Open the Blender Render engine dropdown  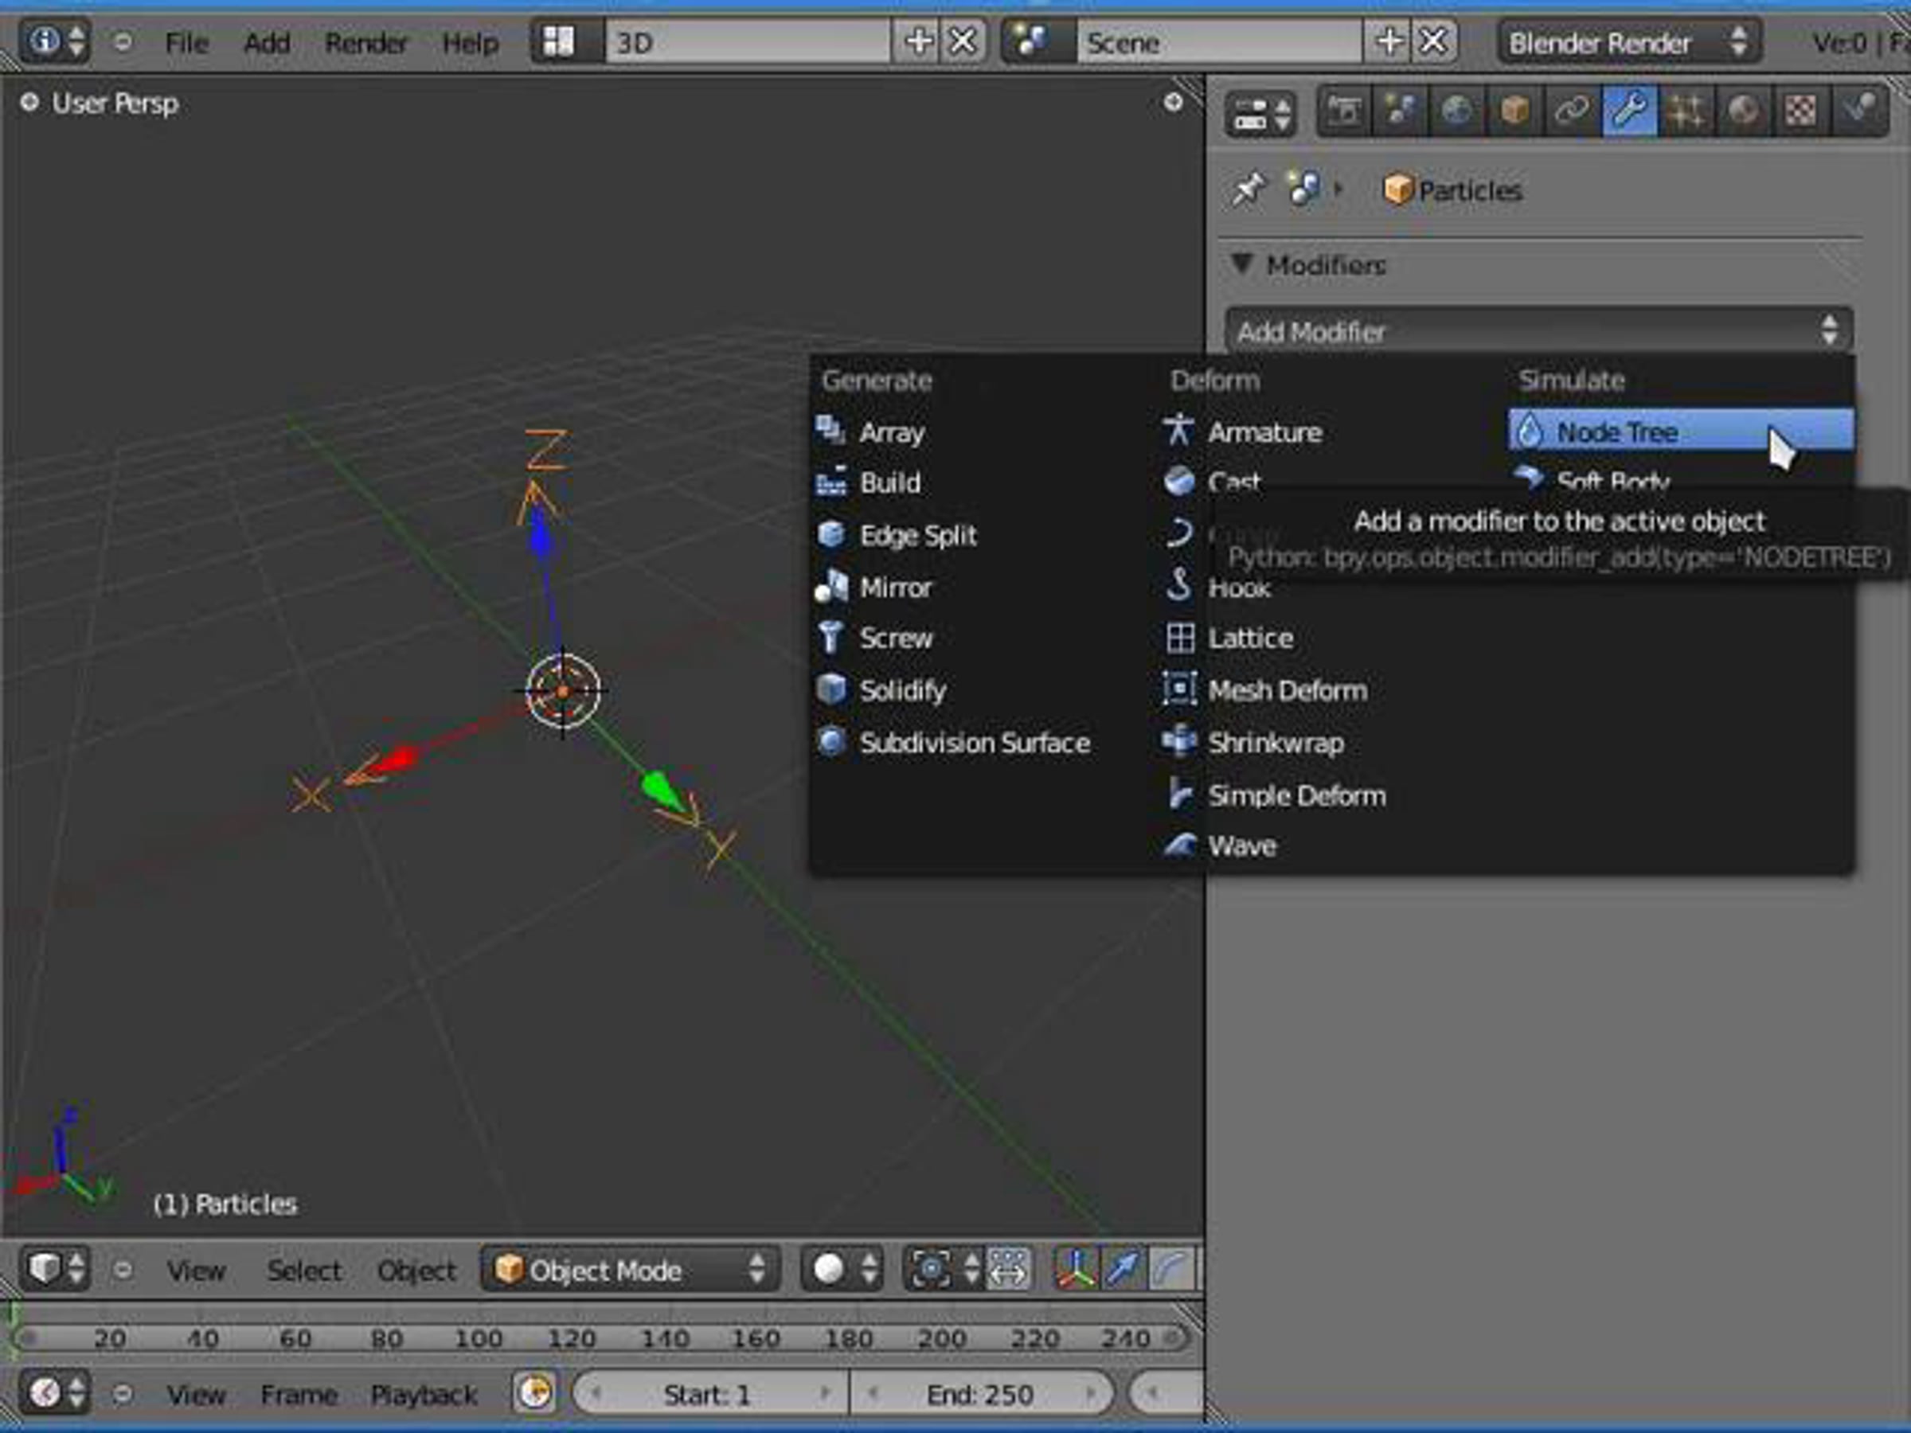tap(1628, 41)
